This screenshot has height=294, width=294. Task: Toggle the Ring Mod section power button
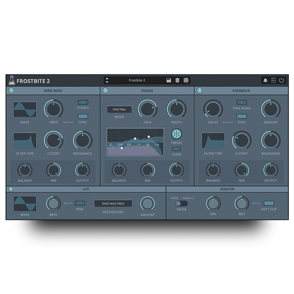pyautogui.click(x=11, y=90)
